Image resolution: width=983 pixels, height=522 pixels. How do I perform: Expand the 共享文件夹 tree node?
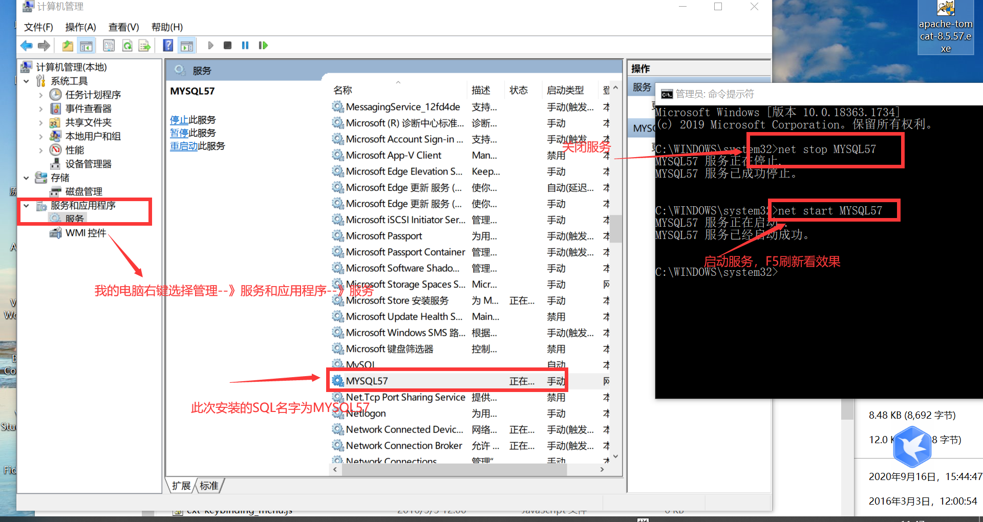coord(41,122)
